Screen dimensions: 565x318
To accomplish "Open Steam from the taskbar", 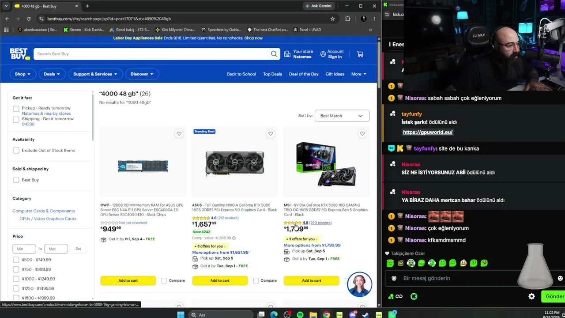I will (365, 314).
